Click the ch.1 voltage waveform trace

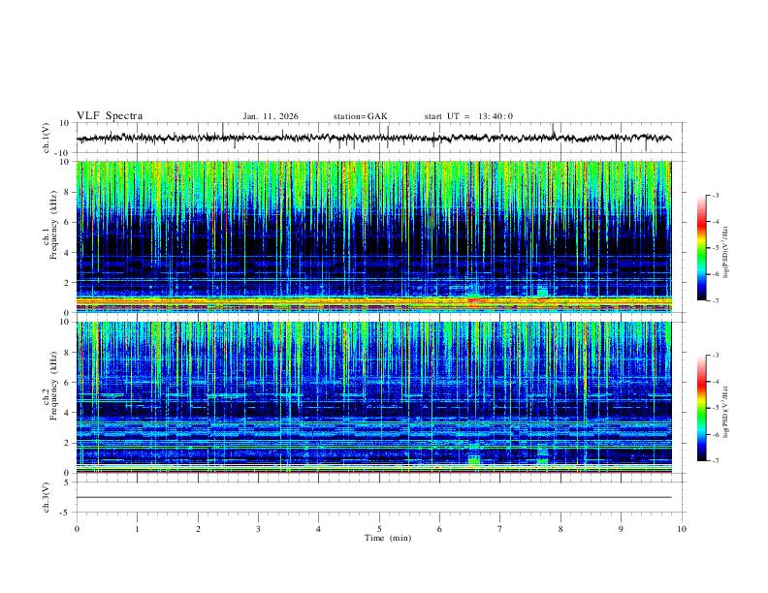click(x=373, y=138)
